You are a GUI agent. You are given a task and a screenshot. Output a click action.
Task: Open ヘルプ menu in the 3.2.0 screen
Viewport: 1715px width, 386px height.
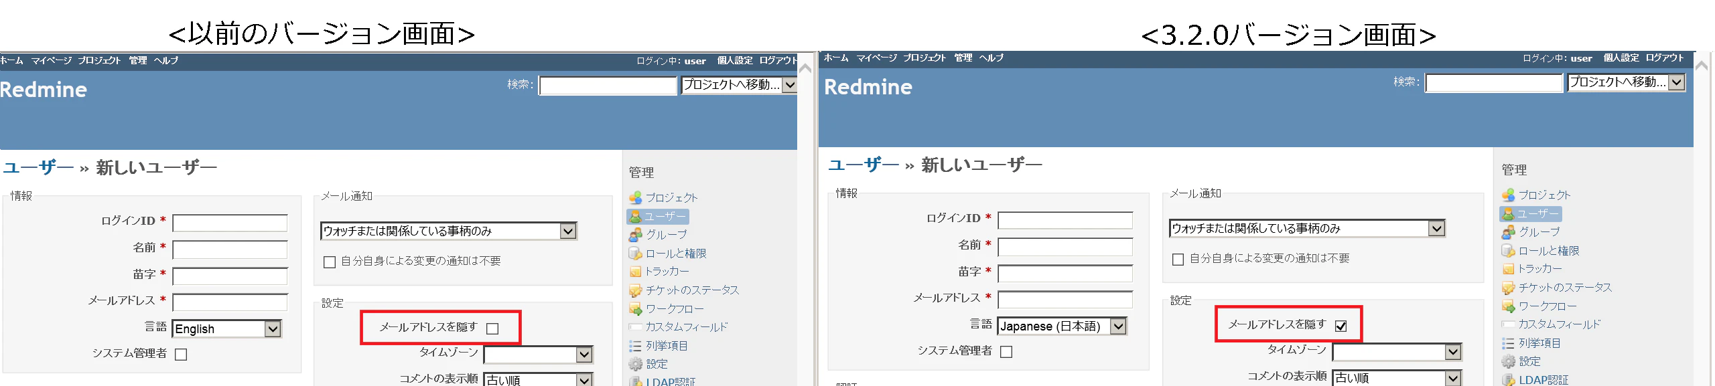(991, 58)
